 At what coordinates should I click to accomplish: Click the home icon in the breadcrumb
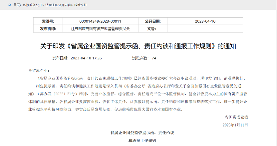click(x=9, y=5)
